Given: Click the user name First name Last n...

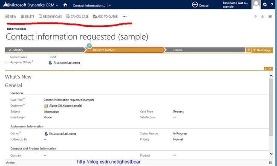Looking at the screenshot, I should (x=235, y=3).
